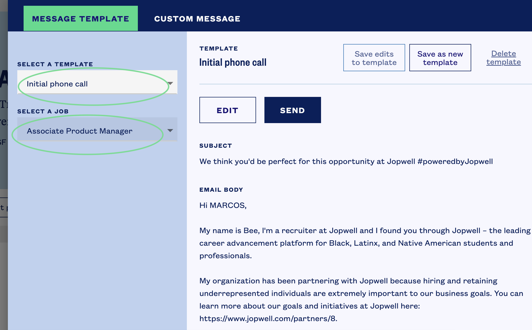The width and height of the screenshot is (532, 330).
Task: Click the template dropdown arrow icon
Action: click(x=170, y=84)
